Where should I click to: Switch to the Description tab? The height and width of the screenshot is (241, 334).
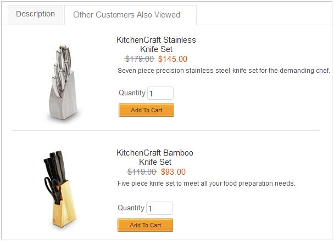click(x=36, y=14)
